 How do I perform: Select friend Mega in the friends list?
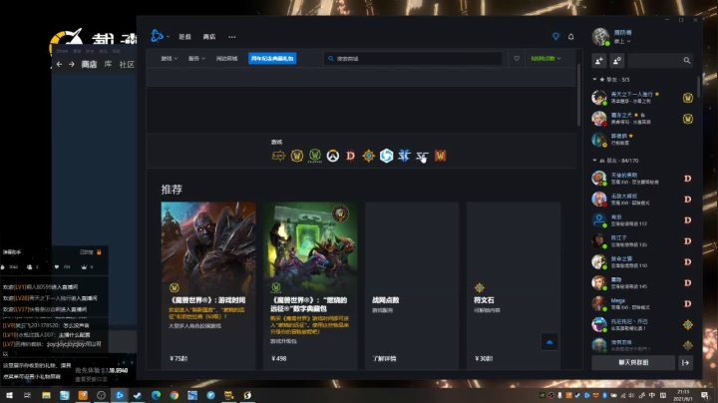point(642,304)
